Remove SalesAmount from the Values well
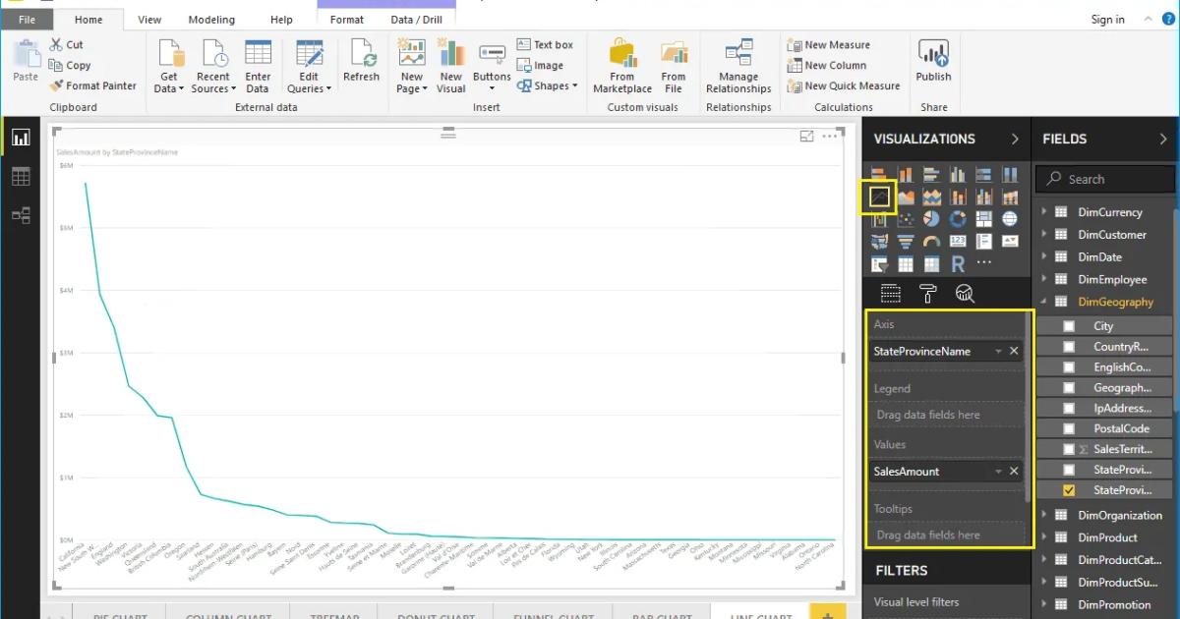 coord(1014,471)
